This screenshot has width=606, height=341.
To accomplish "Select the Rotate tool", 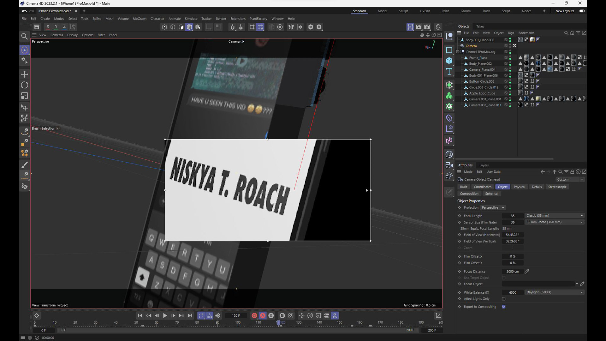I will click(x=24, y=85).
